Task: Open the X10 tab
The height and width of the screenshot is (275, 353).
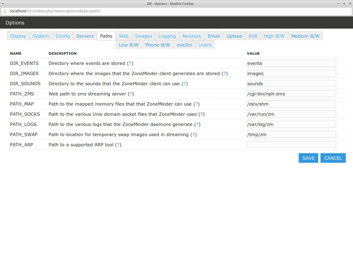Action: click(x=253, y=36)
